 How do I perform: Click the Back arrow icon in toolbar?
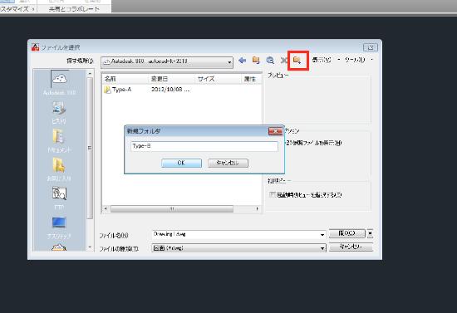pyautogui.click(x=242, y=61)
